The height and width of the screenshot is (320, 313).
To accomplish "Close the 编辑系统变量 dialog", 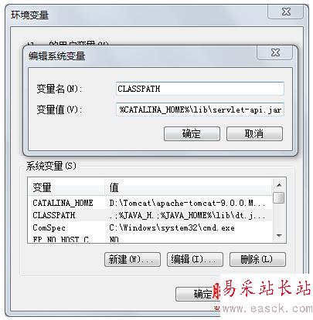I will click(x=275, y=52).
